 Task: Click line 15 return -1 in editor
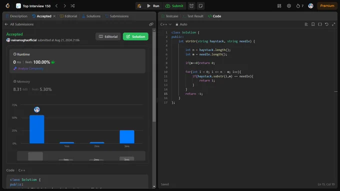pyautogui.click(x=194, y=94)
